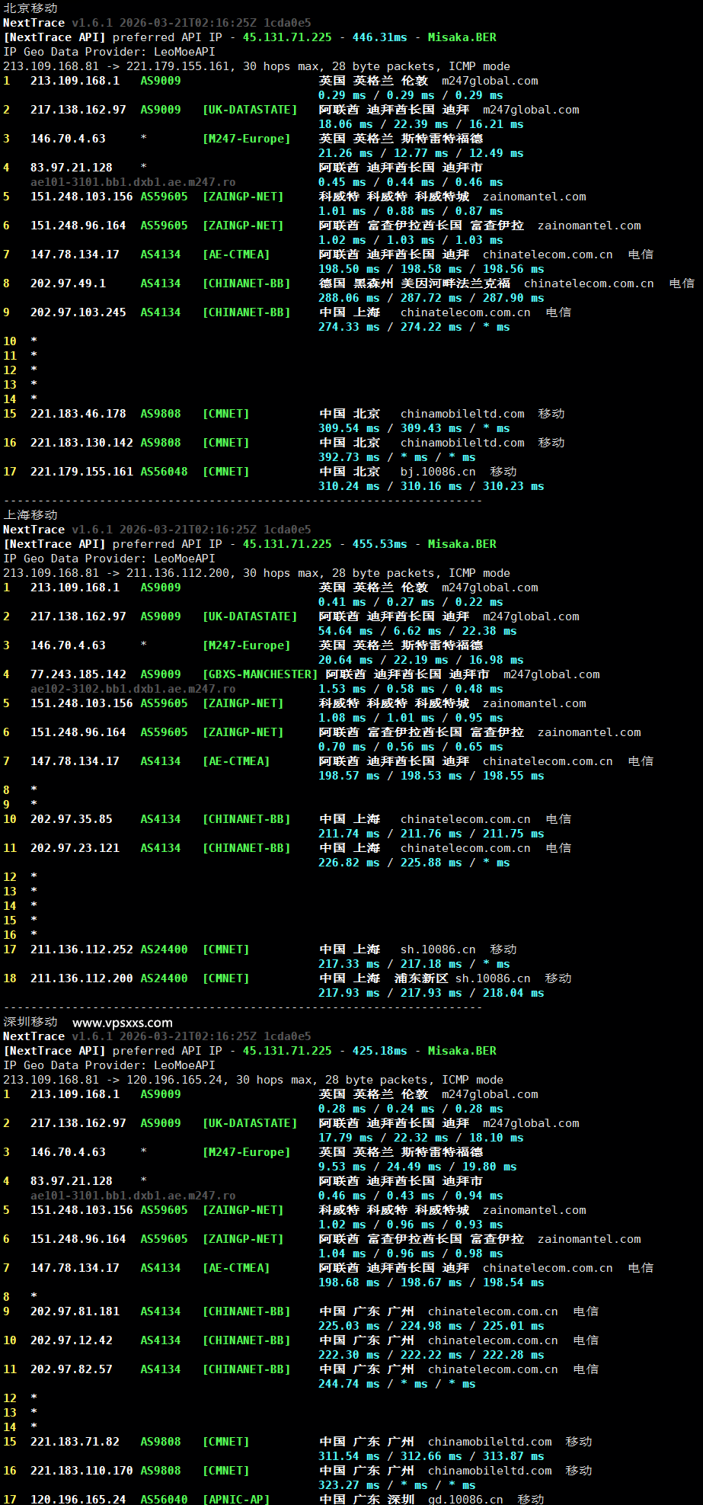Click the 北京移动 section heading
703x1505 pixels.
30,8
